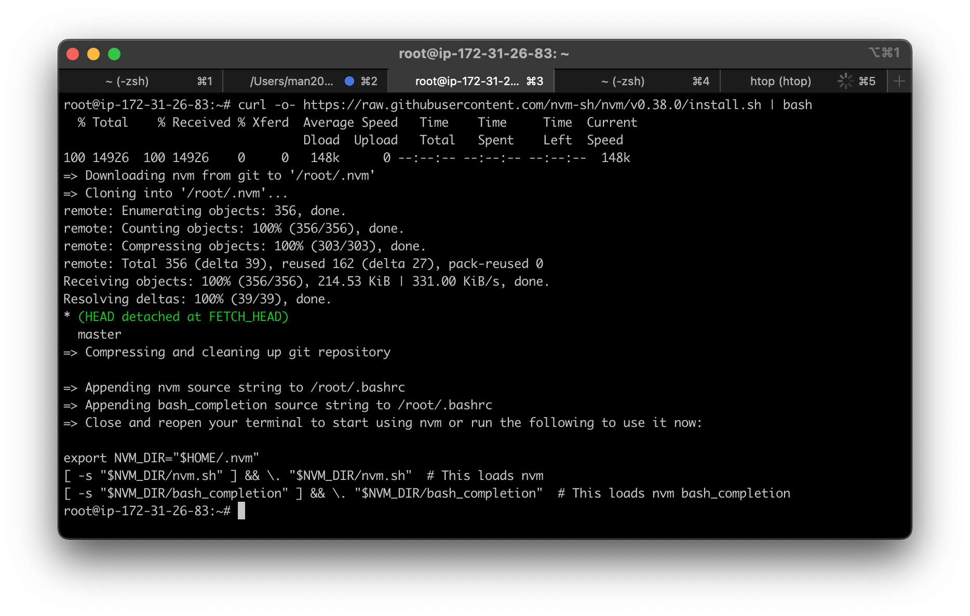Open the /Users/man20… tab
This screenshot has height=616, width=970.
[291, 81]
